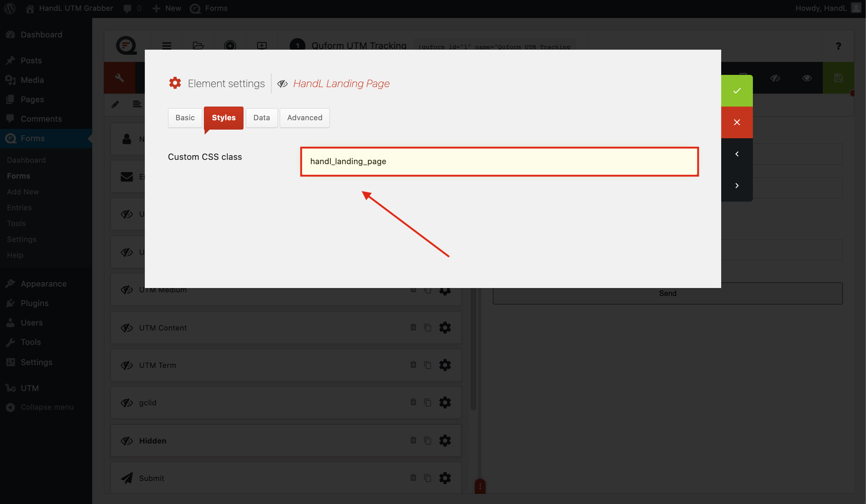Click the text lines icon beside pencil
This screenshot has height=504, width=866.
pyautogui.click(x=137, y=104)
